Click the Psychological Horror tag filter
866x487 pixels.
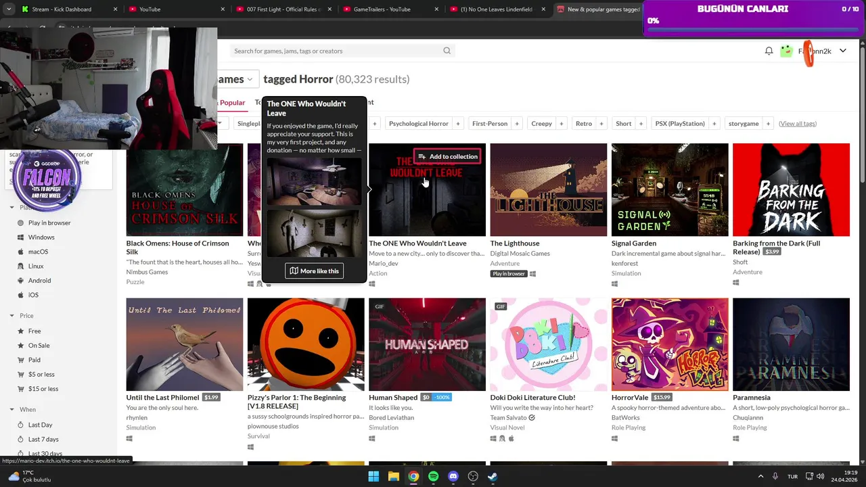click(418, 124)
